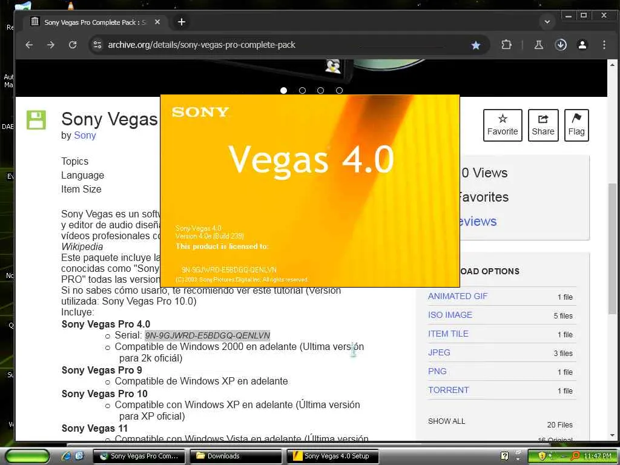Open the ITEM TILE download option
This screenshot has height=465, width=620.
point(448,334)
